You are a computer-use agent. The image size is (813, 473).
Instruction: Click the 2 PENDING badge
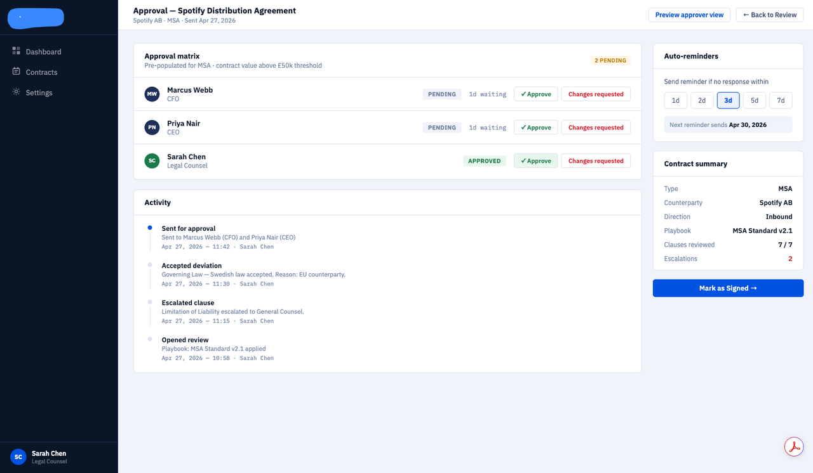coord(610,60)
